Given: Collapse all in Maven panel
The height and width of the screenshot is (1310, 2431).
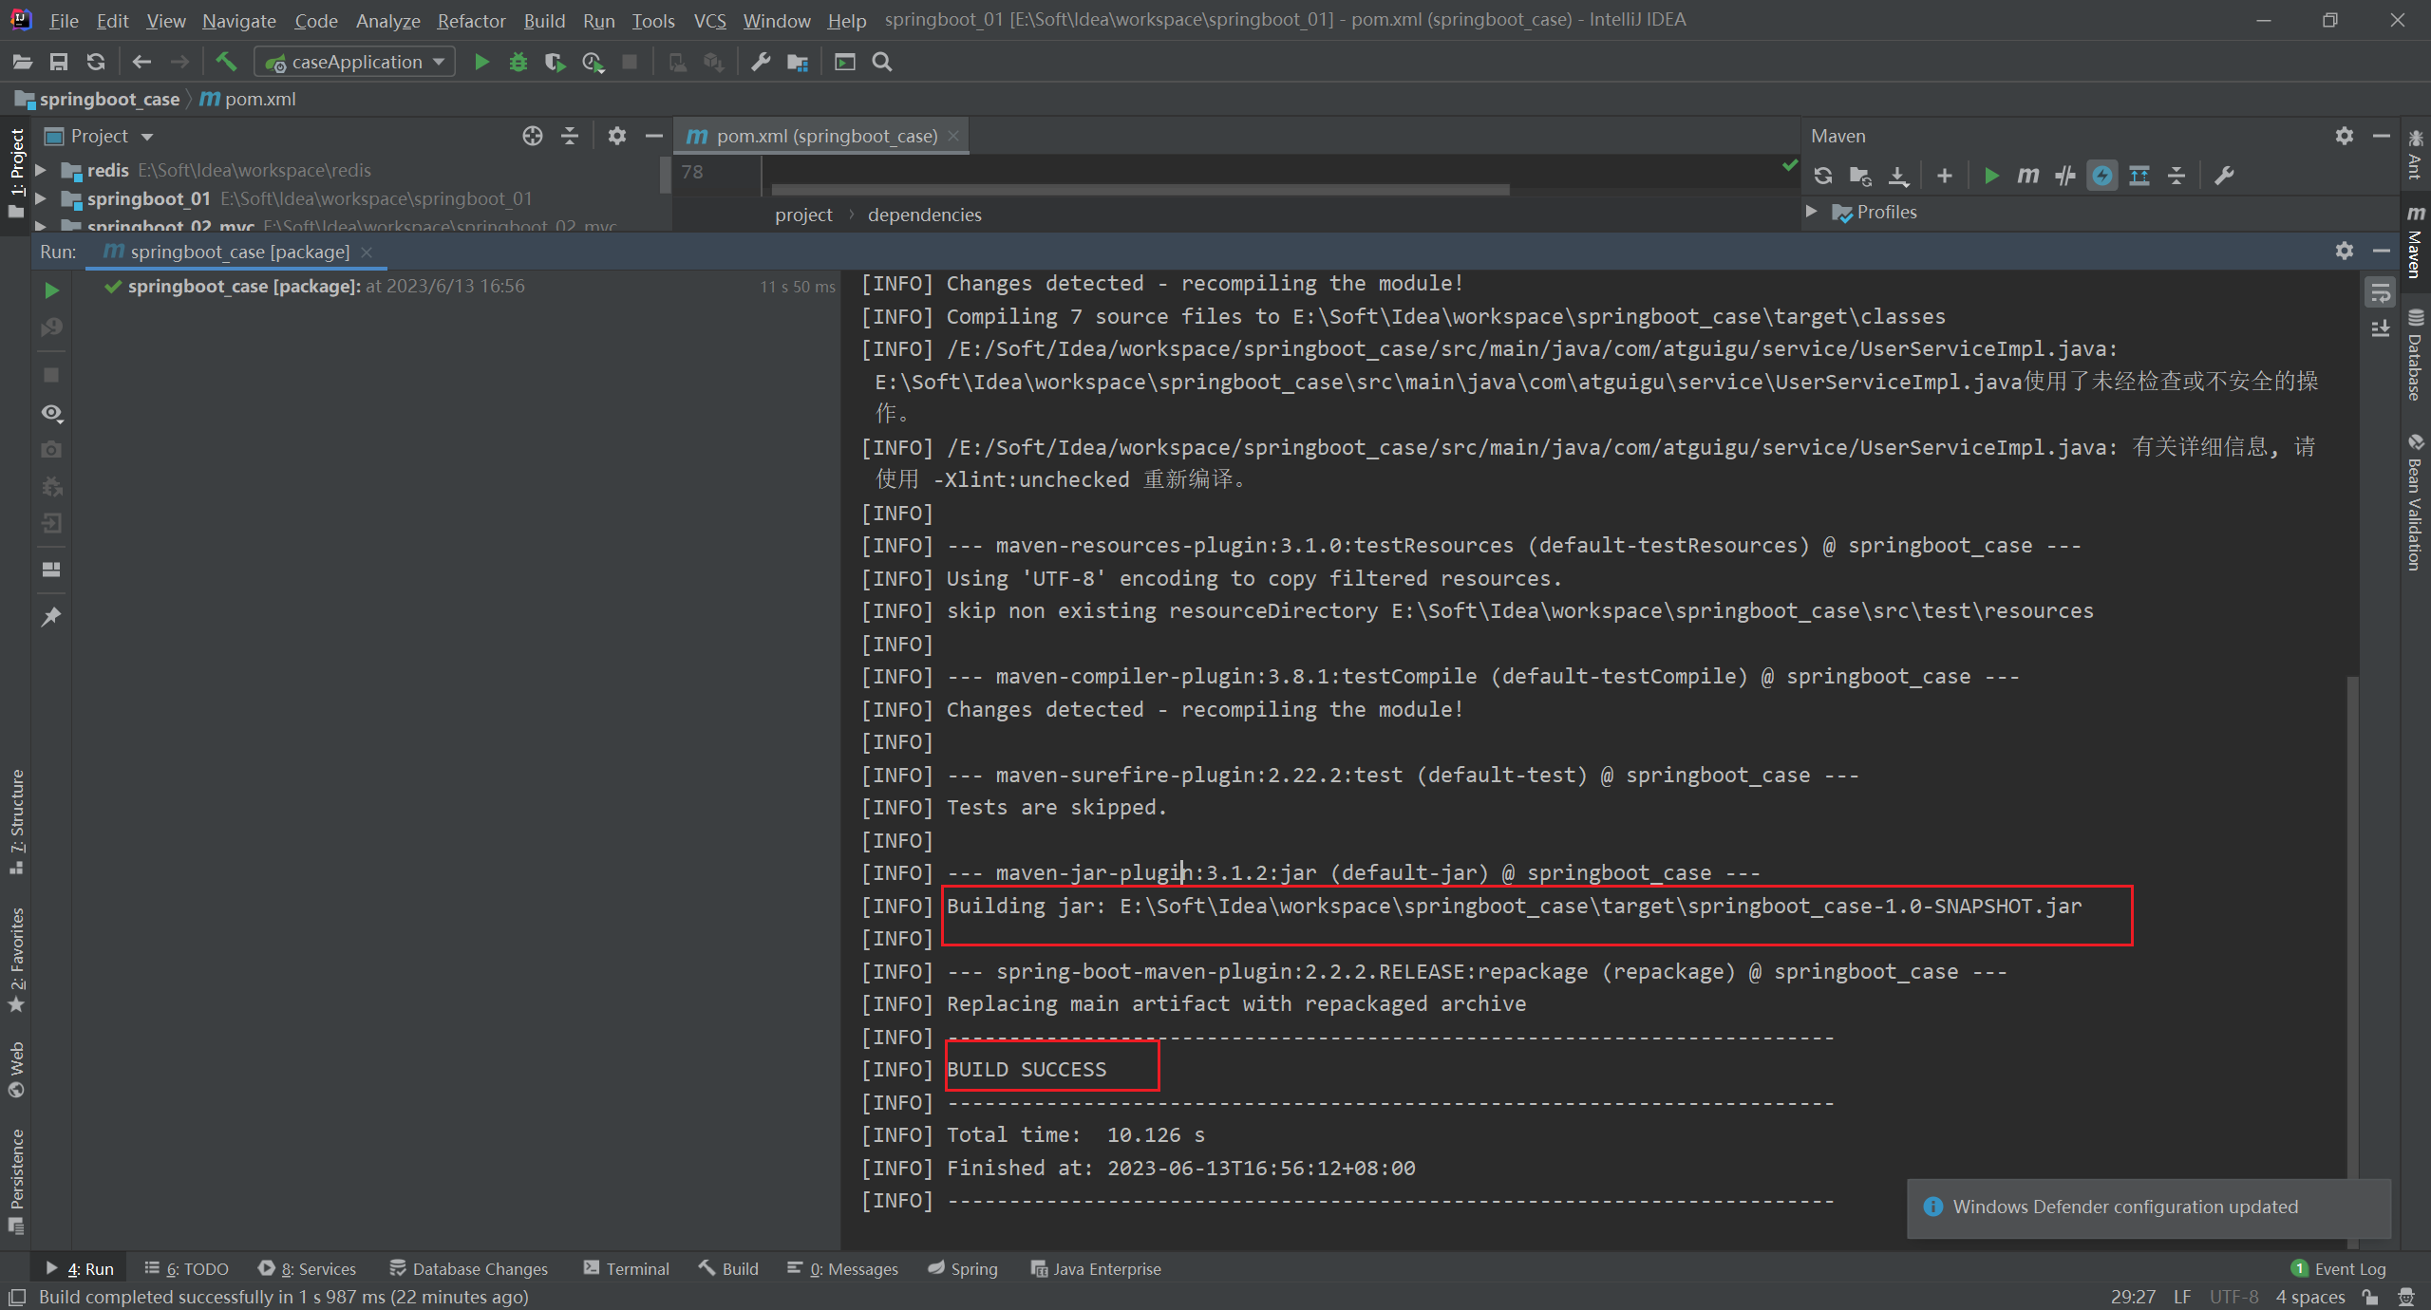Looking at the screenshot, I should (2177, 176).
